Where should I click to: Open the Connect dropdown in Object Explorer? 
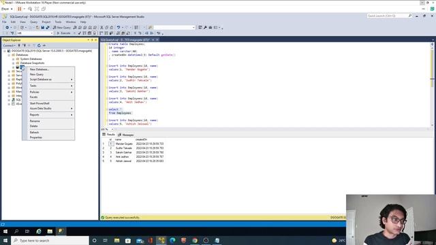[x=9, y=46]
